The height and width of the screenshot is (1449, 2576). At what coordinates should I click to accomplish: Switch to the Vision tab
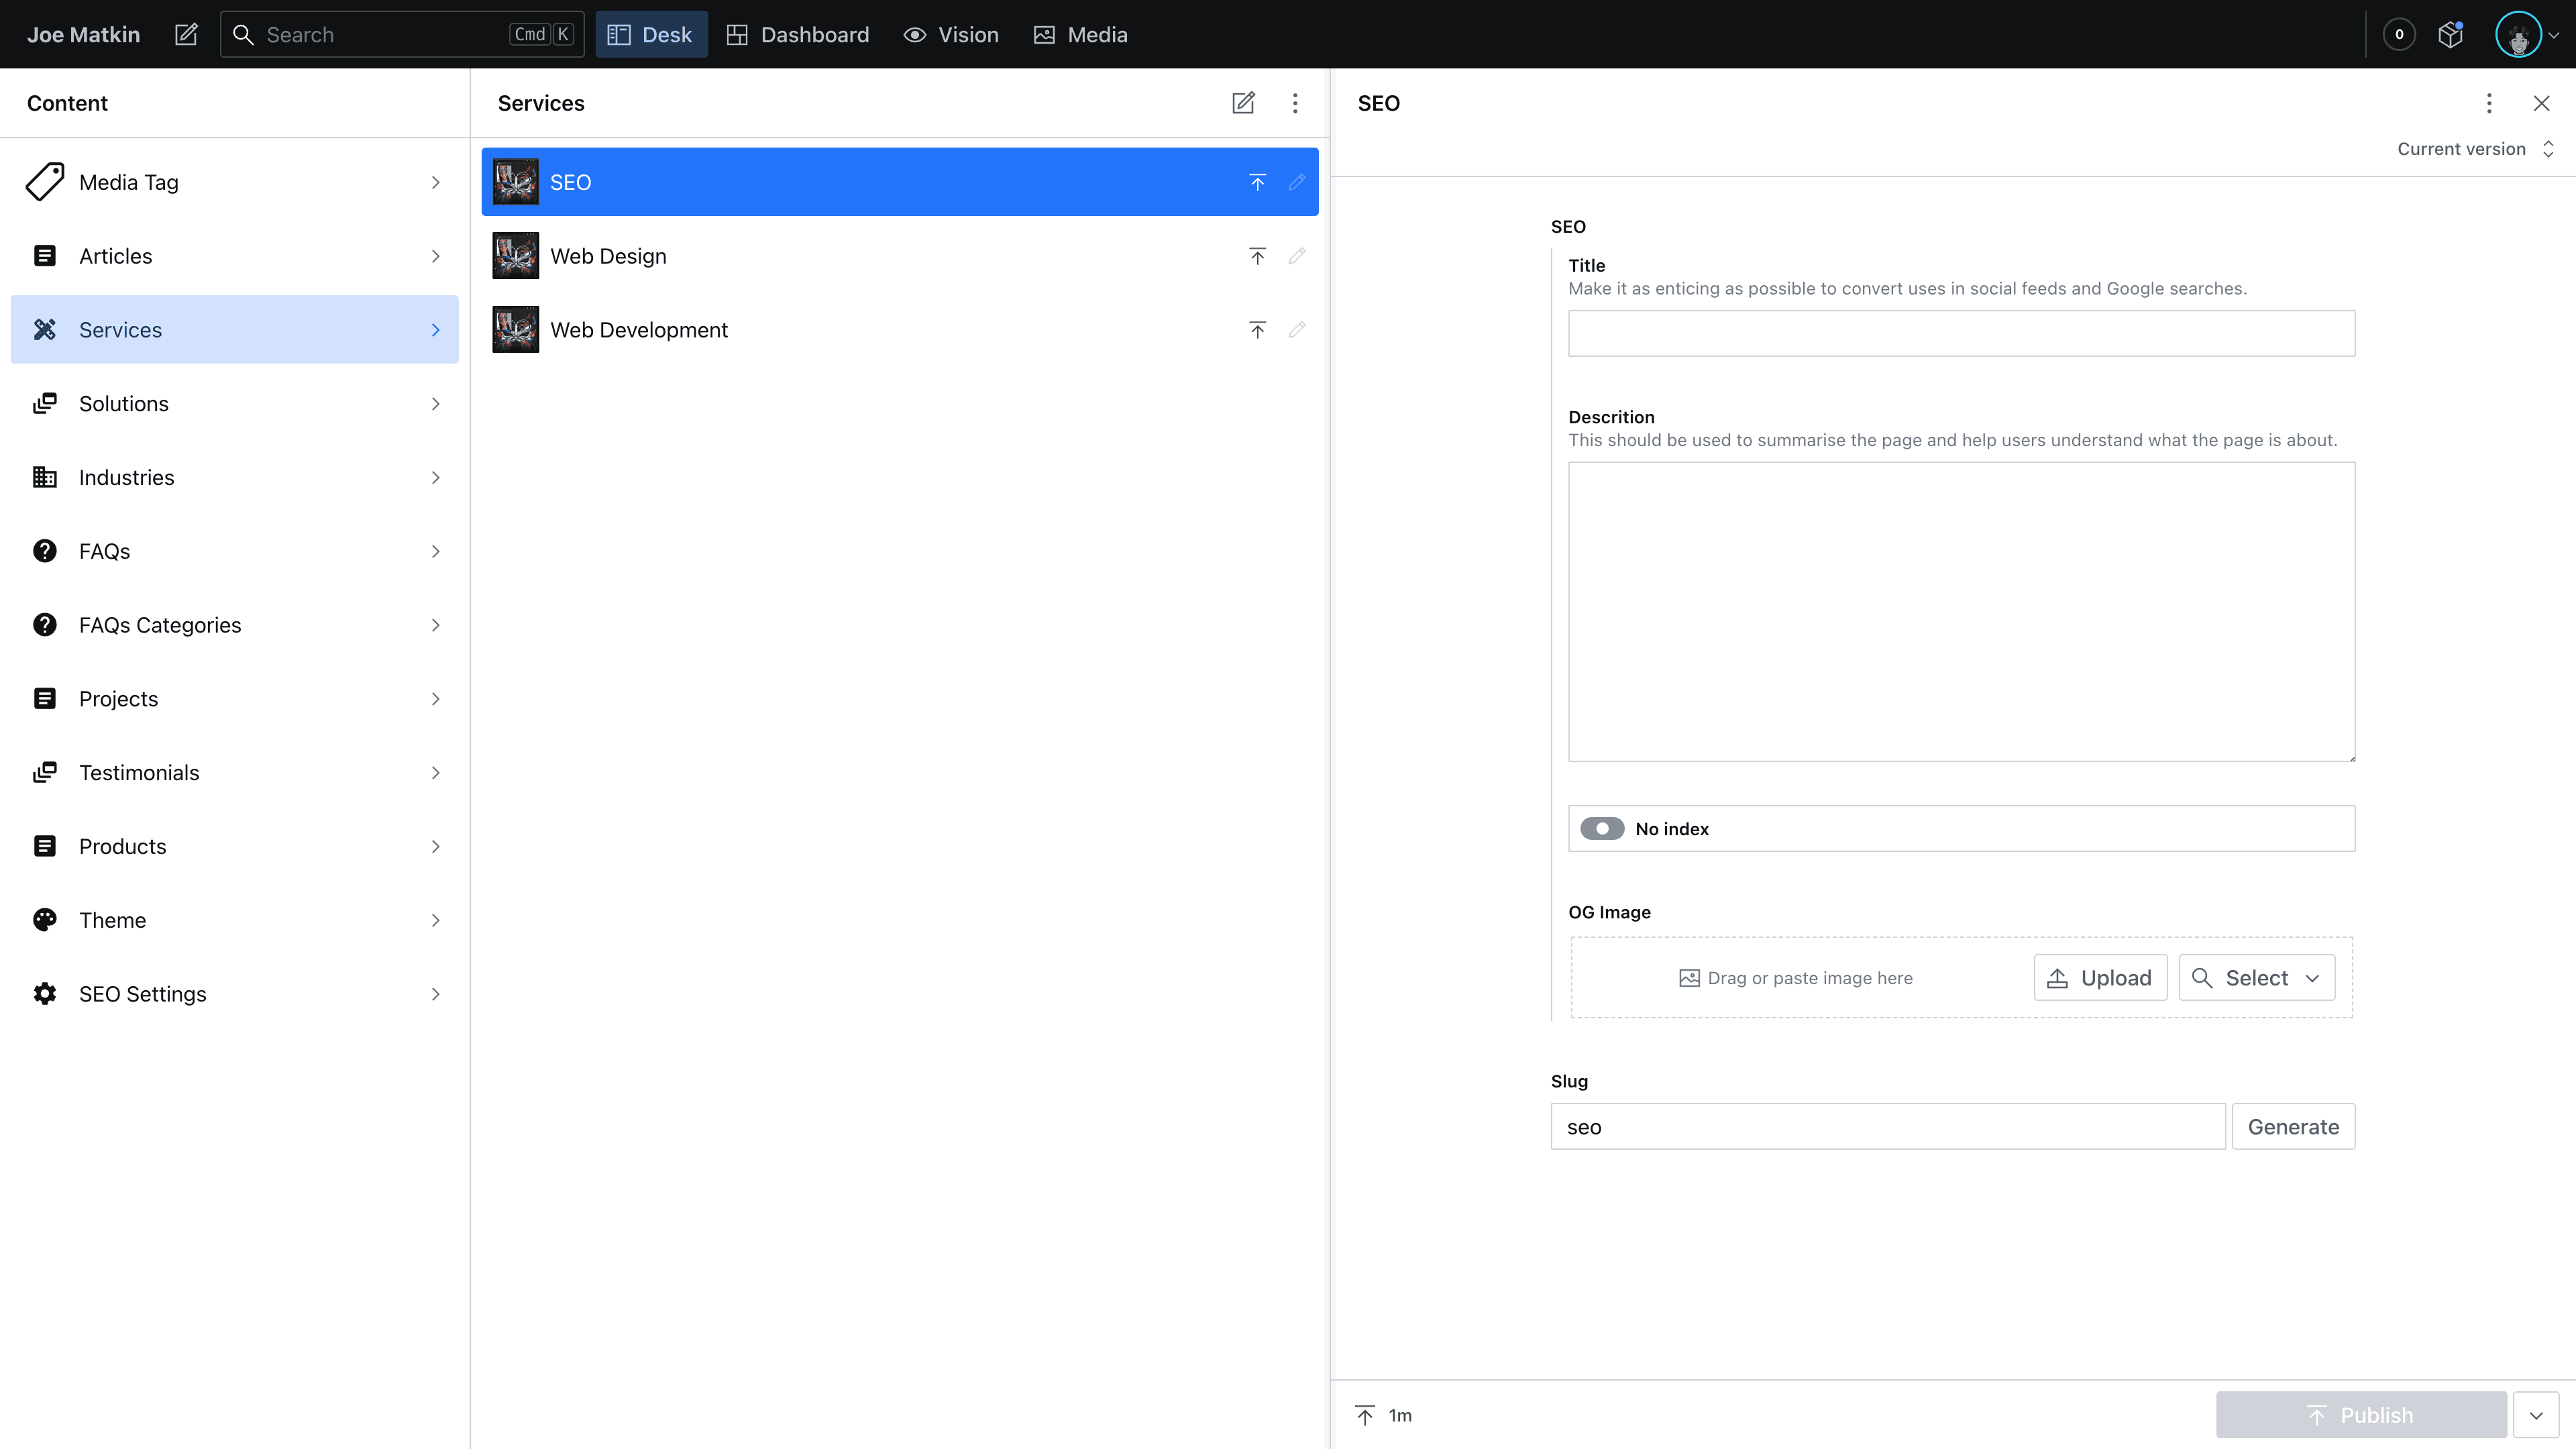pyautogui.click(x=951, y=34)
